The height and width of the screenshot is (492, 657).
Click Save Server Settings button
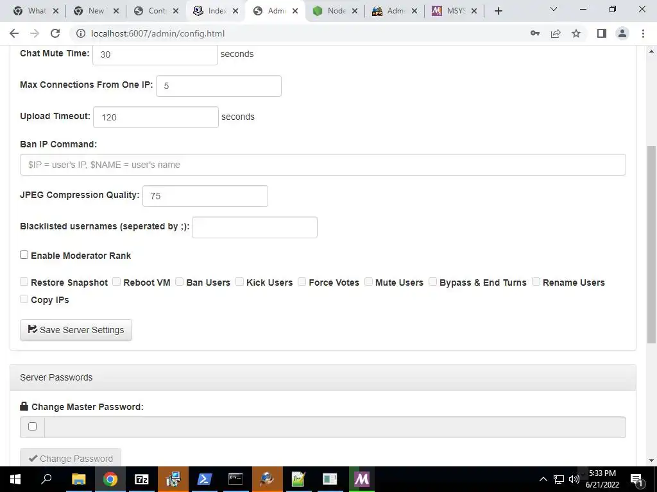point(76,330)
